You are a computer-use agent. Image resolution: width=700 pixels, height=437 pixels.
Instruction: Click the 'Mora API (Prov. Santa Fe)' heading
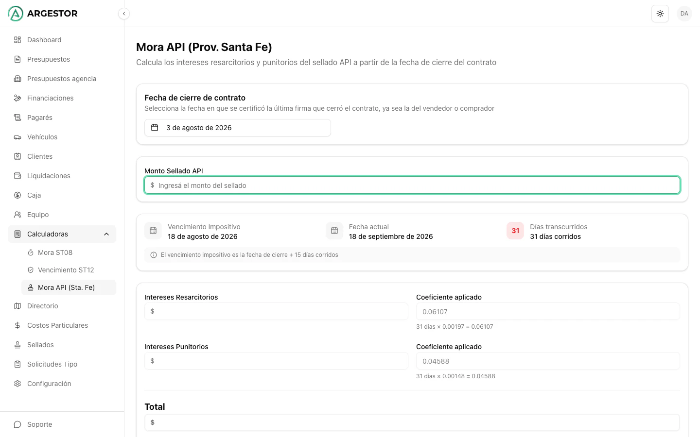[x=204, y=47]
